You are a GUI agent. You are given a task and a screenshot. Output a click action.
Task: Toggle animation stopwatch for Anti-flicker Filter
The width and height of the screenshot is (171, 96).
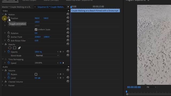coord(9,41)
